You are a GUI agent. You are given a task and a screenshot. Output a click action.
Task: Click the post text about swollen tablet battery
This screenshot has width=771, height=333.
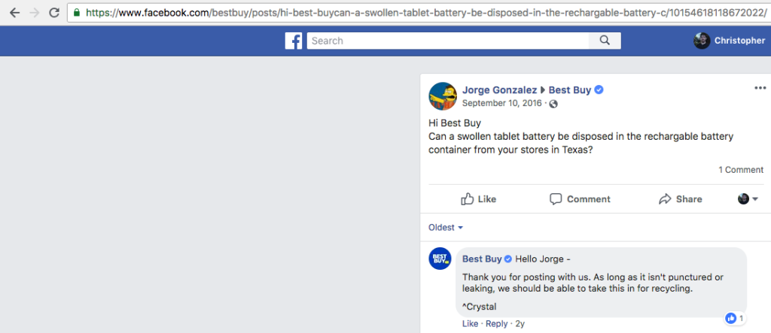pos(581,144)
